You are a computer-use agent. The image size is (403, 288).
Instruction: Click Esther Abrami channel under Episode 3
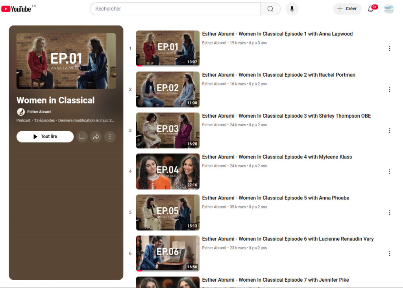point(214,125)
